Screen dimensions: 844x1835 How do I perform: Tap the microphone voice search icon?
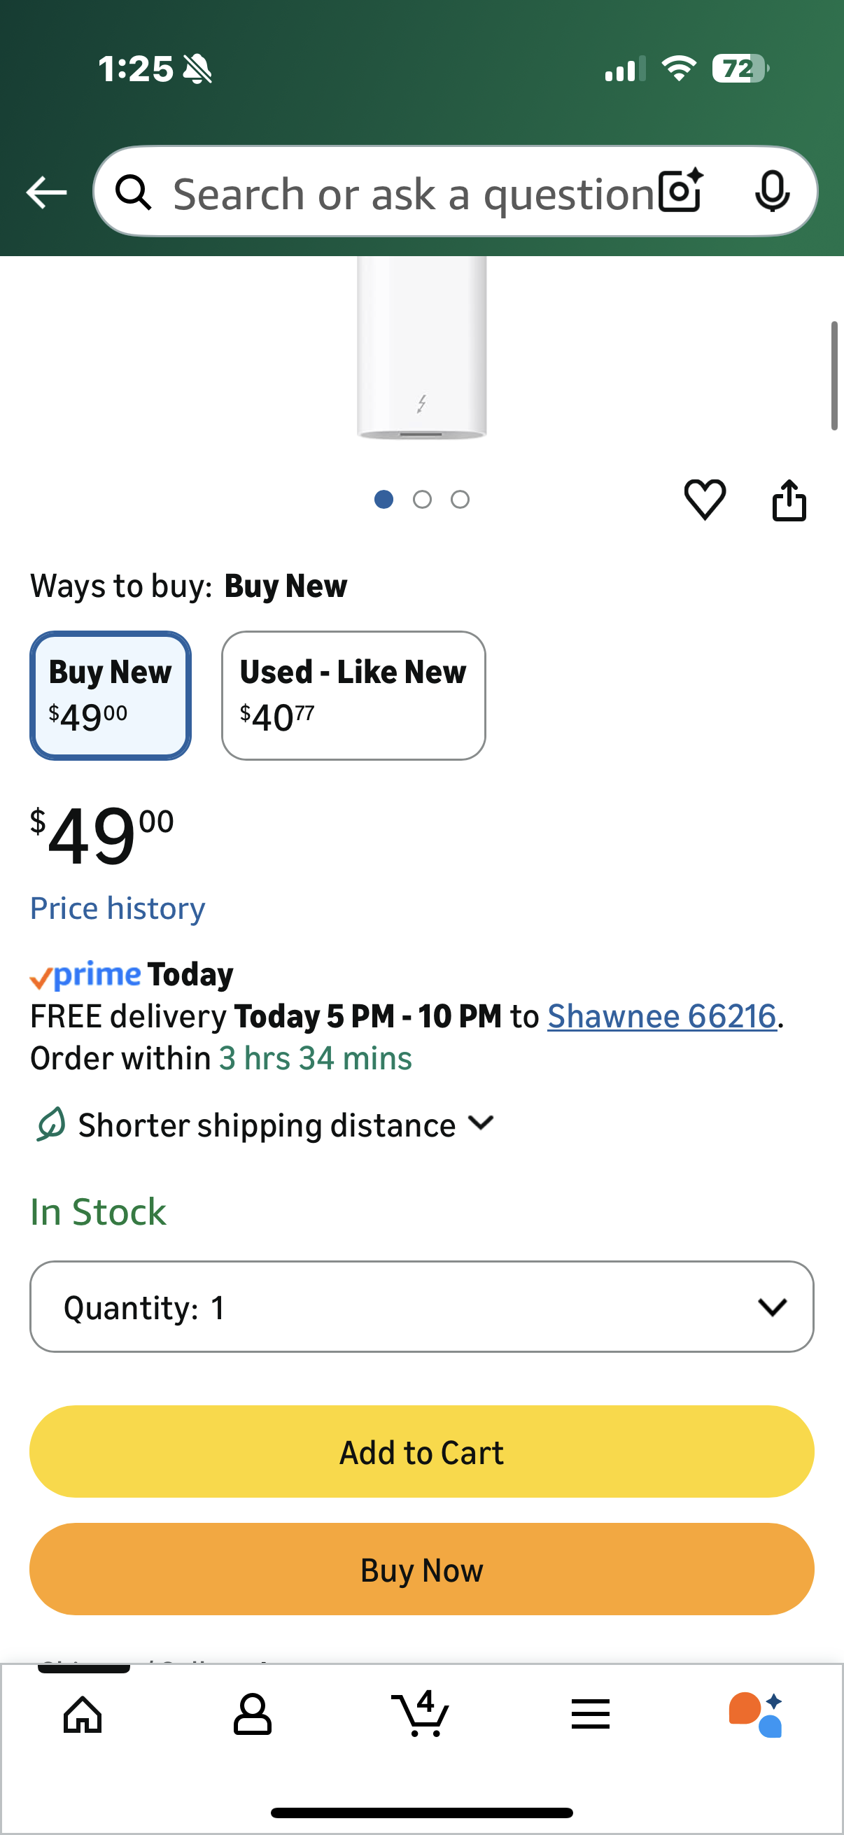click(x=771, y=191)
